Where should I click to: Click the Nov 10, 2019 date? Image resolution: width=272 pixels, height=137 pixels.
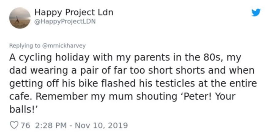click(x=101, y=125)
